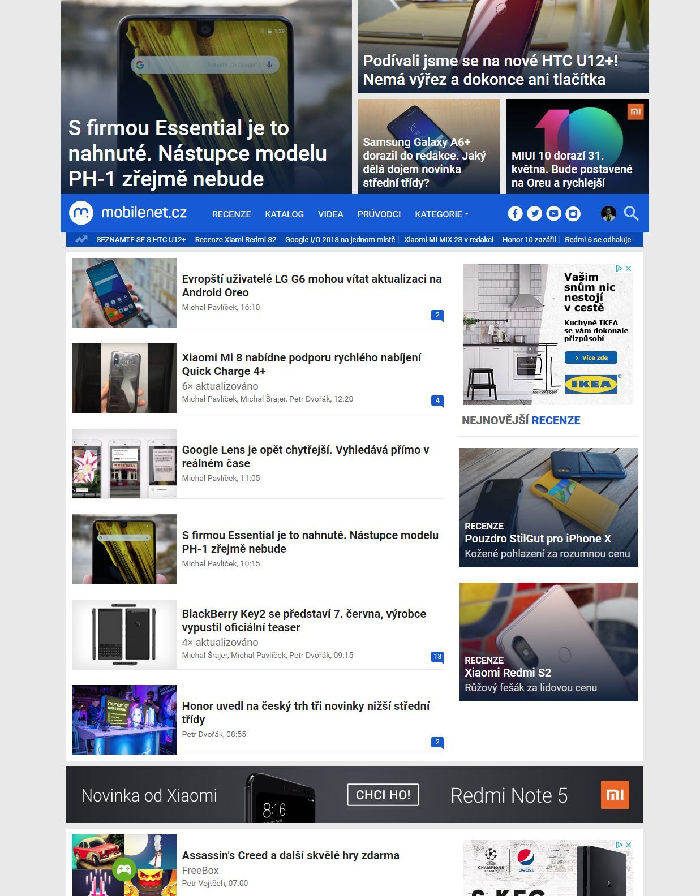700x896 pixels.
Task: Open ticker link Redmi 6 se odhaluje
Action: click(x=598, y=239)
